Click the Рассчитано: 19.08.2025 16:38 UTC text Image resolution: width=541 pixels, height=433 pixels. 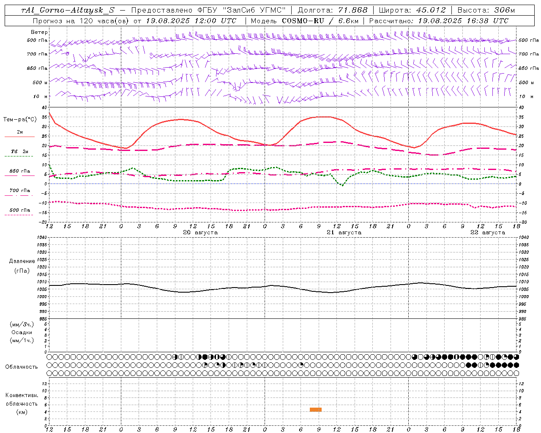click(x=439, y=21)
